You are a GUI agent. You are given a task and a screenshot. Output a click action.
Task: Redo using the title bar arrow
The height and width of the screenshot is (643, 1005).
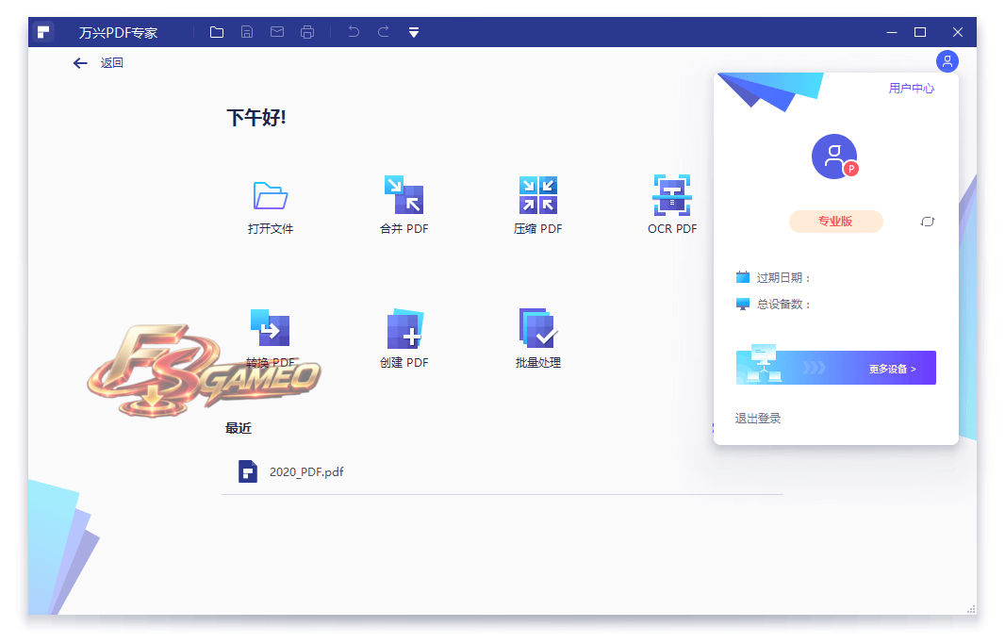(384, 31)
